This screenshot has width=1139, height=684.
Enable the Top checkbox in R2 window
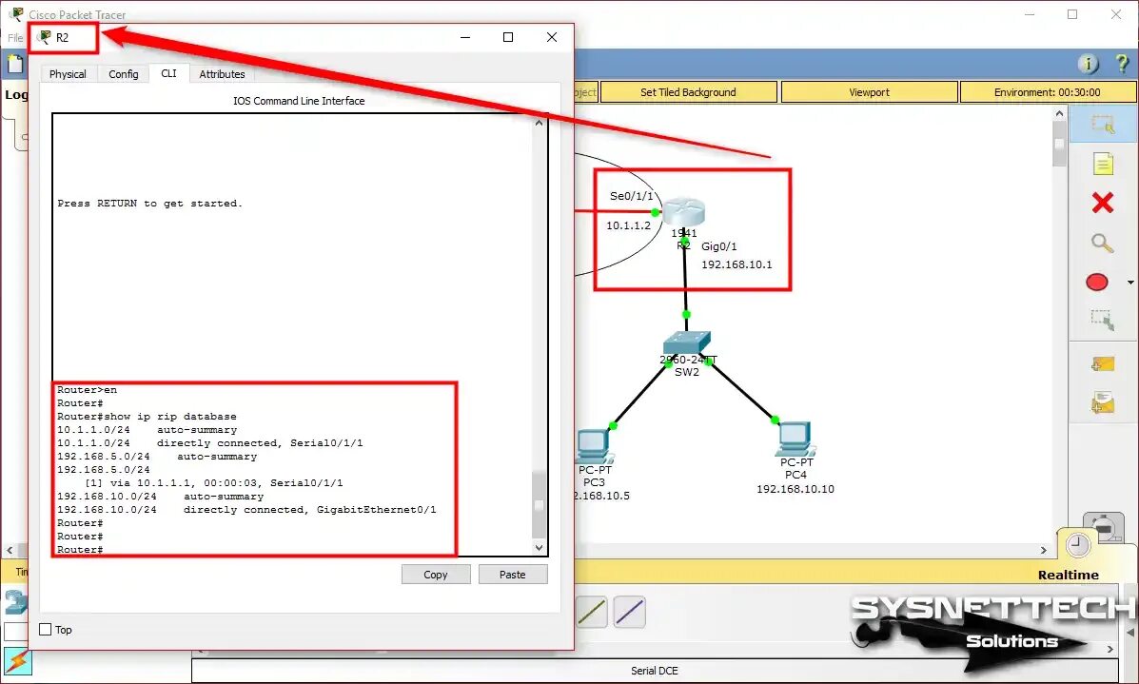pyautogui.click(x=45, y=630)
